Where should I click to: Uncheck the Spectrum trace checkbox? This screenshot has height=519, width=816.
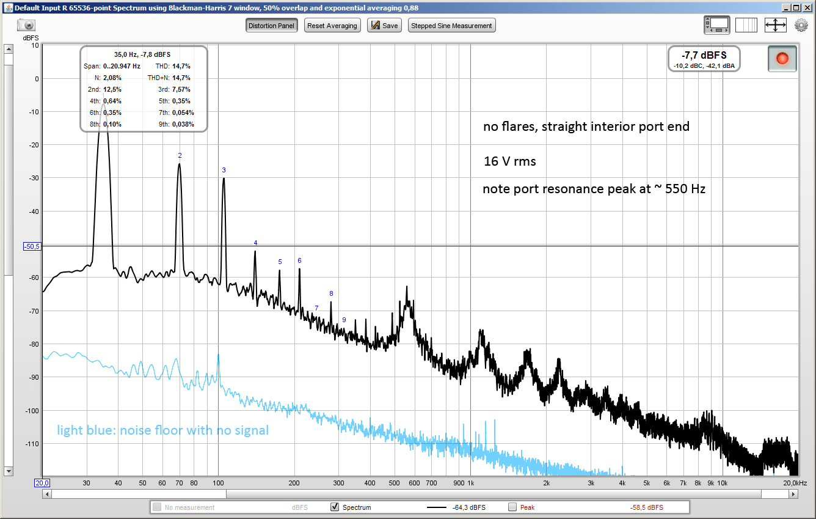pyautogui.click(x=334, y=507)
